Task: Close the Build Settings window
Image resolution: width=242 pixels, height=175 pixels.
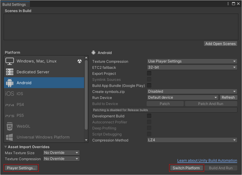Action: (238, 4)
